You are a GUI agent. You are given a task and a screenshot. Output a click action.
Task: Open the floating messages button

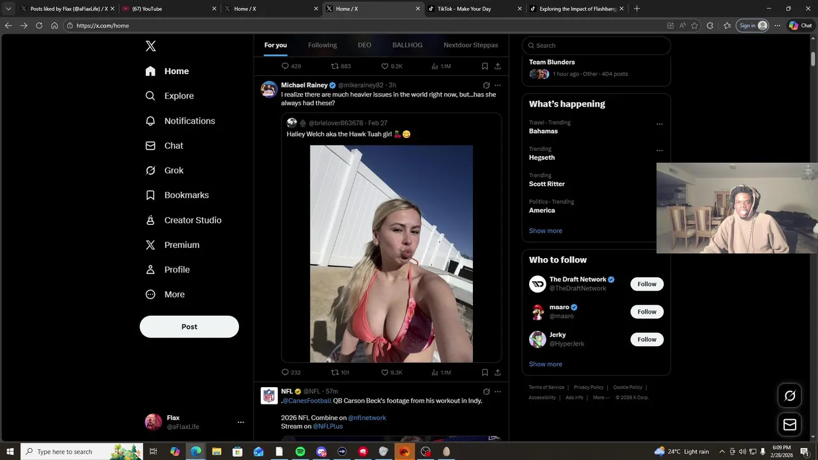tap(790, 424)
